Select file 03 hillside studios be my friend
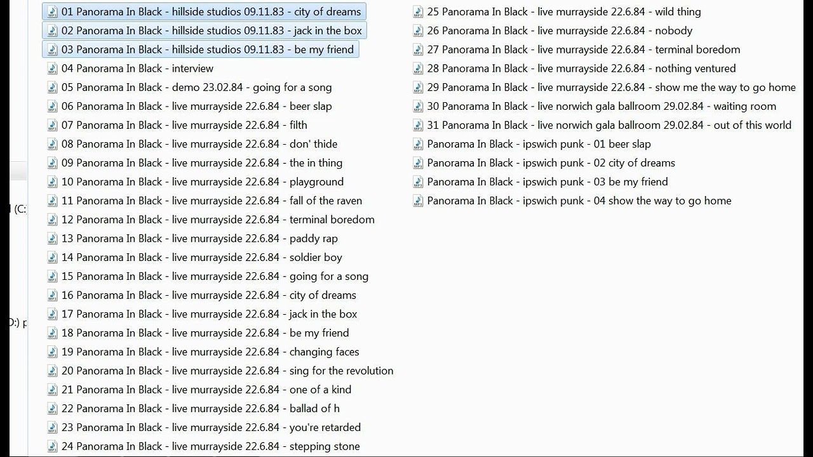The image size is (813, 457). pos(207,50)
